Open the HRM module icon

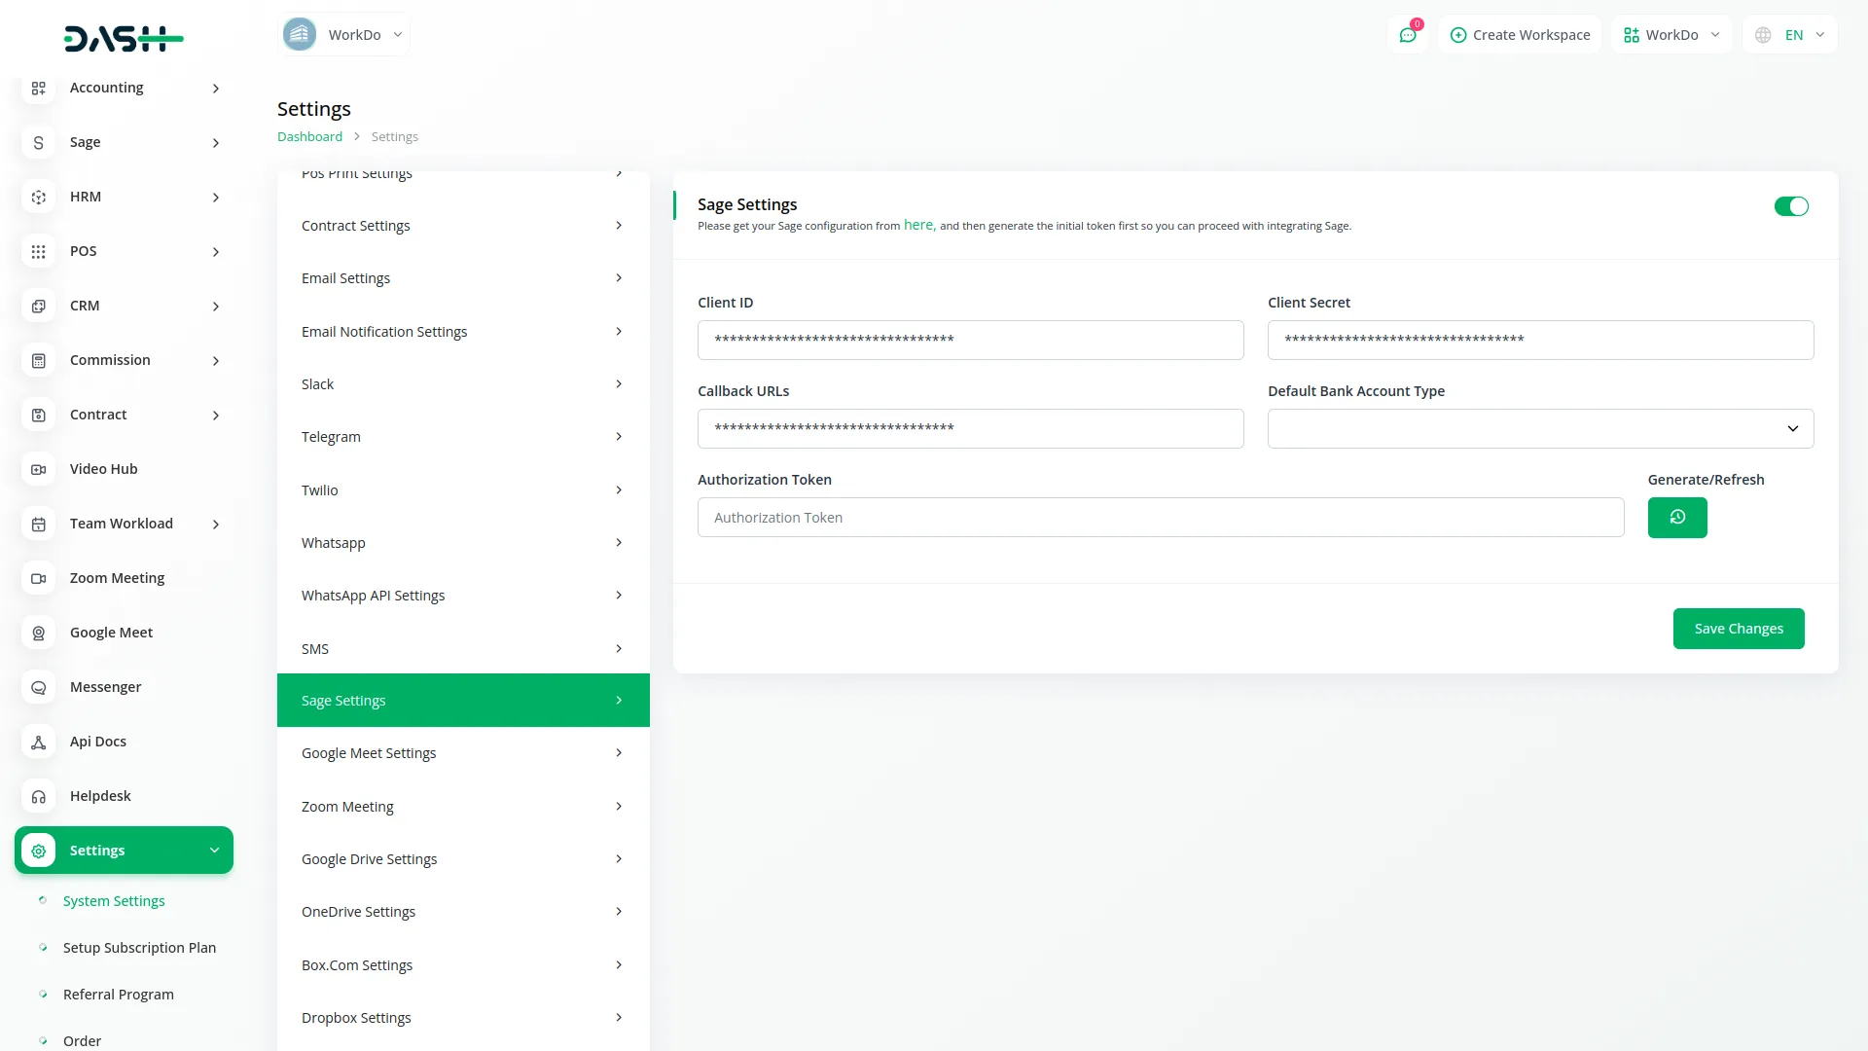pos(38,197)
